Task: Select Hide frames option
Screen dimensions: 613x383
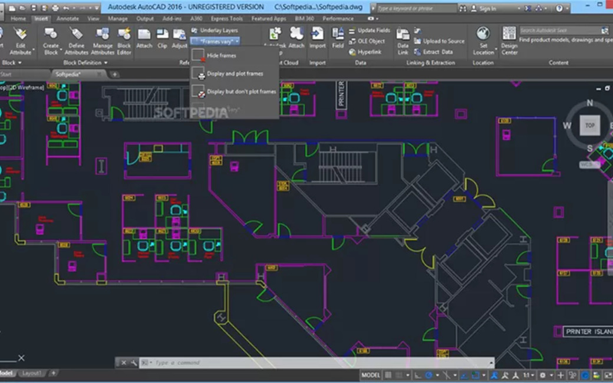Action: [x=234, y=55]
